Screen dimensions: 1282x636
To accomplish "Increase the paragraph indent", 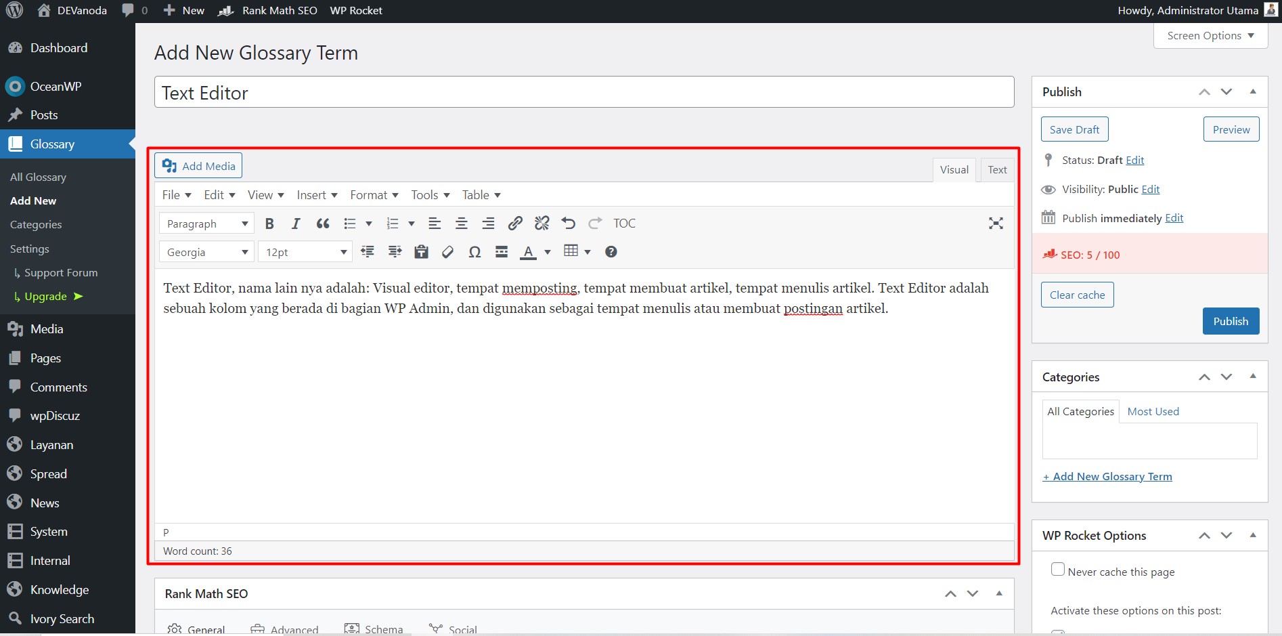I will [395, 252].
